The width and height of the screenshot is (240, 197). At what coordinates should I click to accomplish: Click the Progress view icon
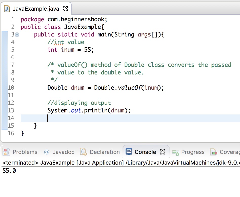click(x=175, y=152)
